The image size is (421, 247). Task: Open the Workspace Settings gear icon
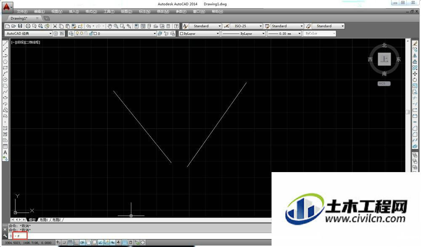pos(56,34)
